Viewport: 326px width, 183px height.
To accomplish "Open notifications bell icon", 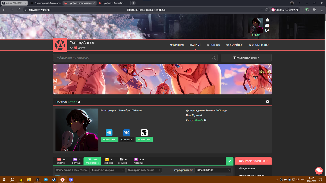I will click(267, 20).
